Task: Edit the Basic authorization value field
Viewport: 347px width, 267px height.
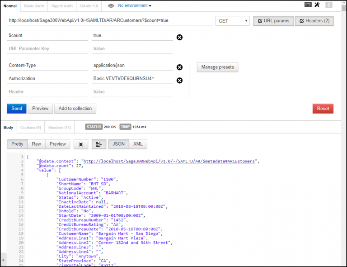Action: point(132,79)
